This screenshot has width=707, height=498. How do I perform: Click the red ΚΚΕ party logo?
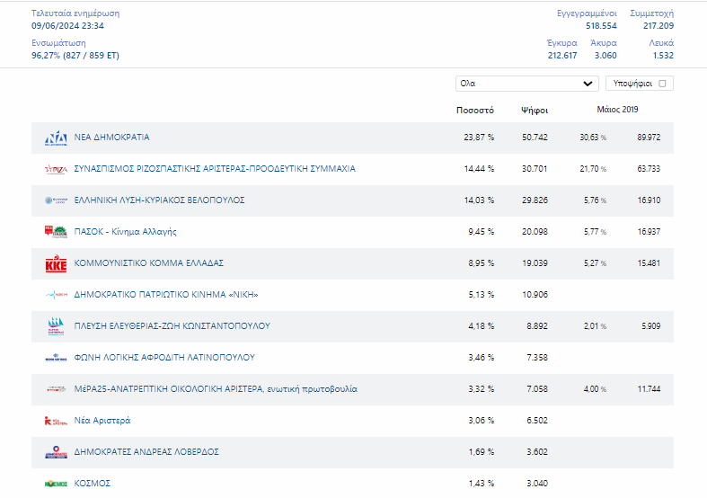point(56,263)
